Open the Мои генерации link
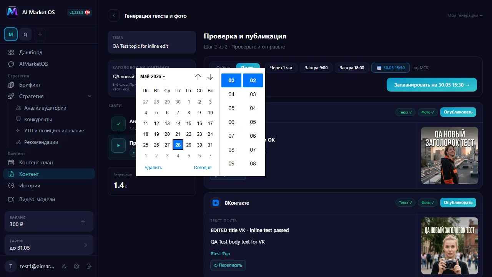 [x=465, y=15]
